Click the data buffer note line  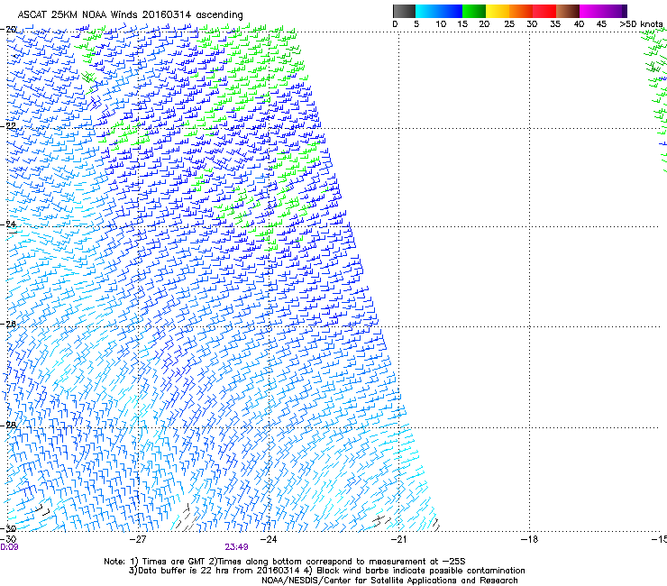[x=326, y=571]
